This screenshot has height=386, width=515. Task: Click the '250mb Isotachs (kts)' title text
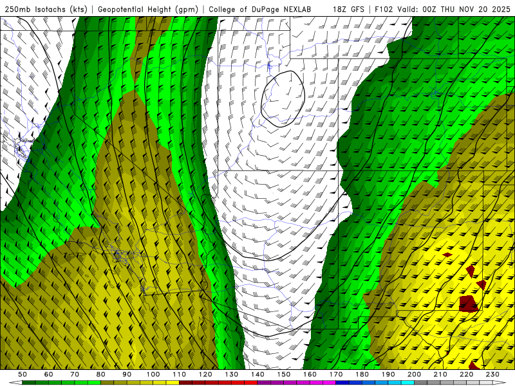(46, 9)
